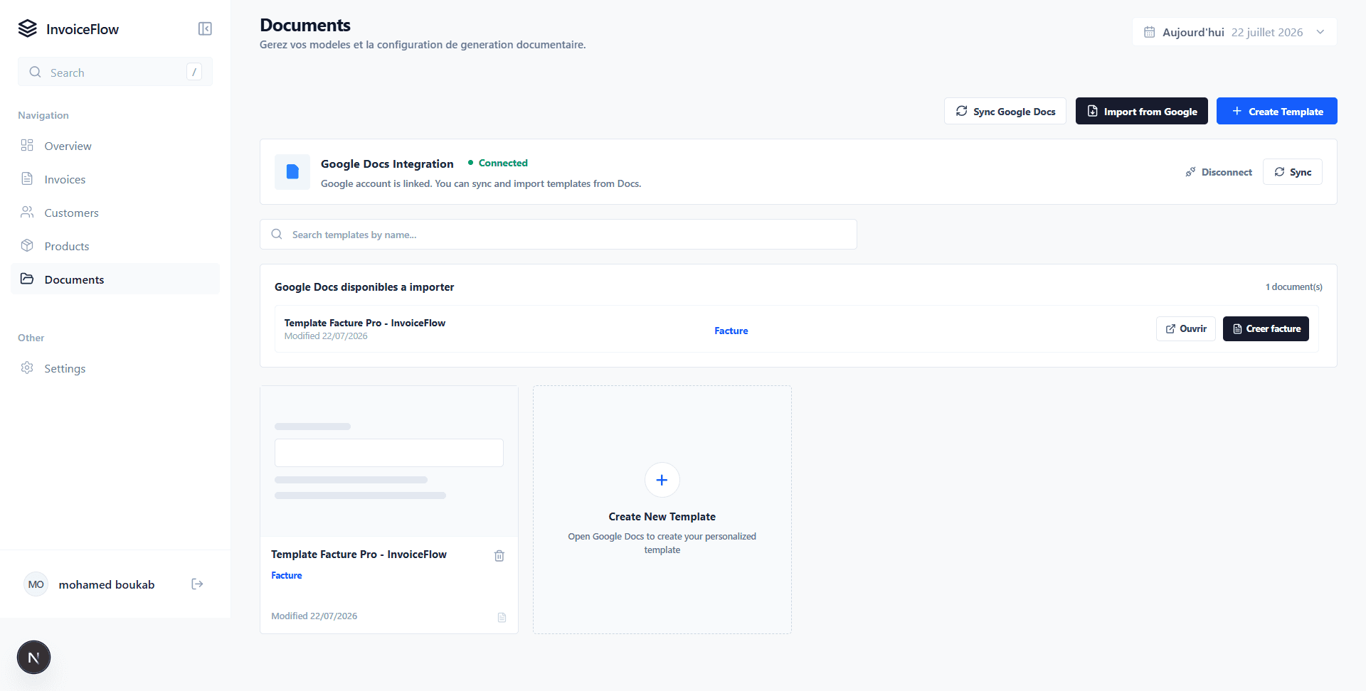Click the round N badge at bottom left

point(33,658)
